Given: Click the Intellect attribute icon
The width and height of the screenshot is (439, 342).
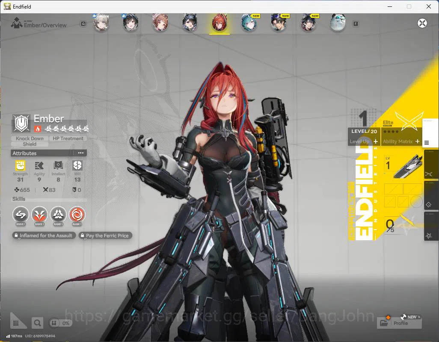Looking at the screenshot, I should click(58, 165).
